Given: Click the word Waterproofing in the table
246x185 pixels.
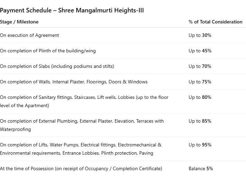Looking at the screenshot, I should pos(16,130).
